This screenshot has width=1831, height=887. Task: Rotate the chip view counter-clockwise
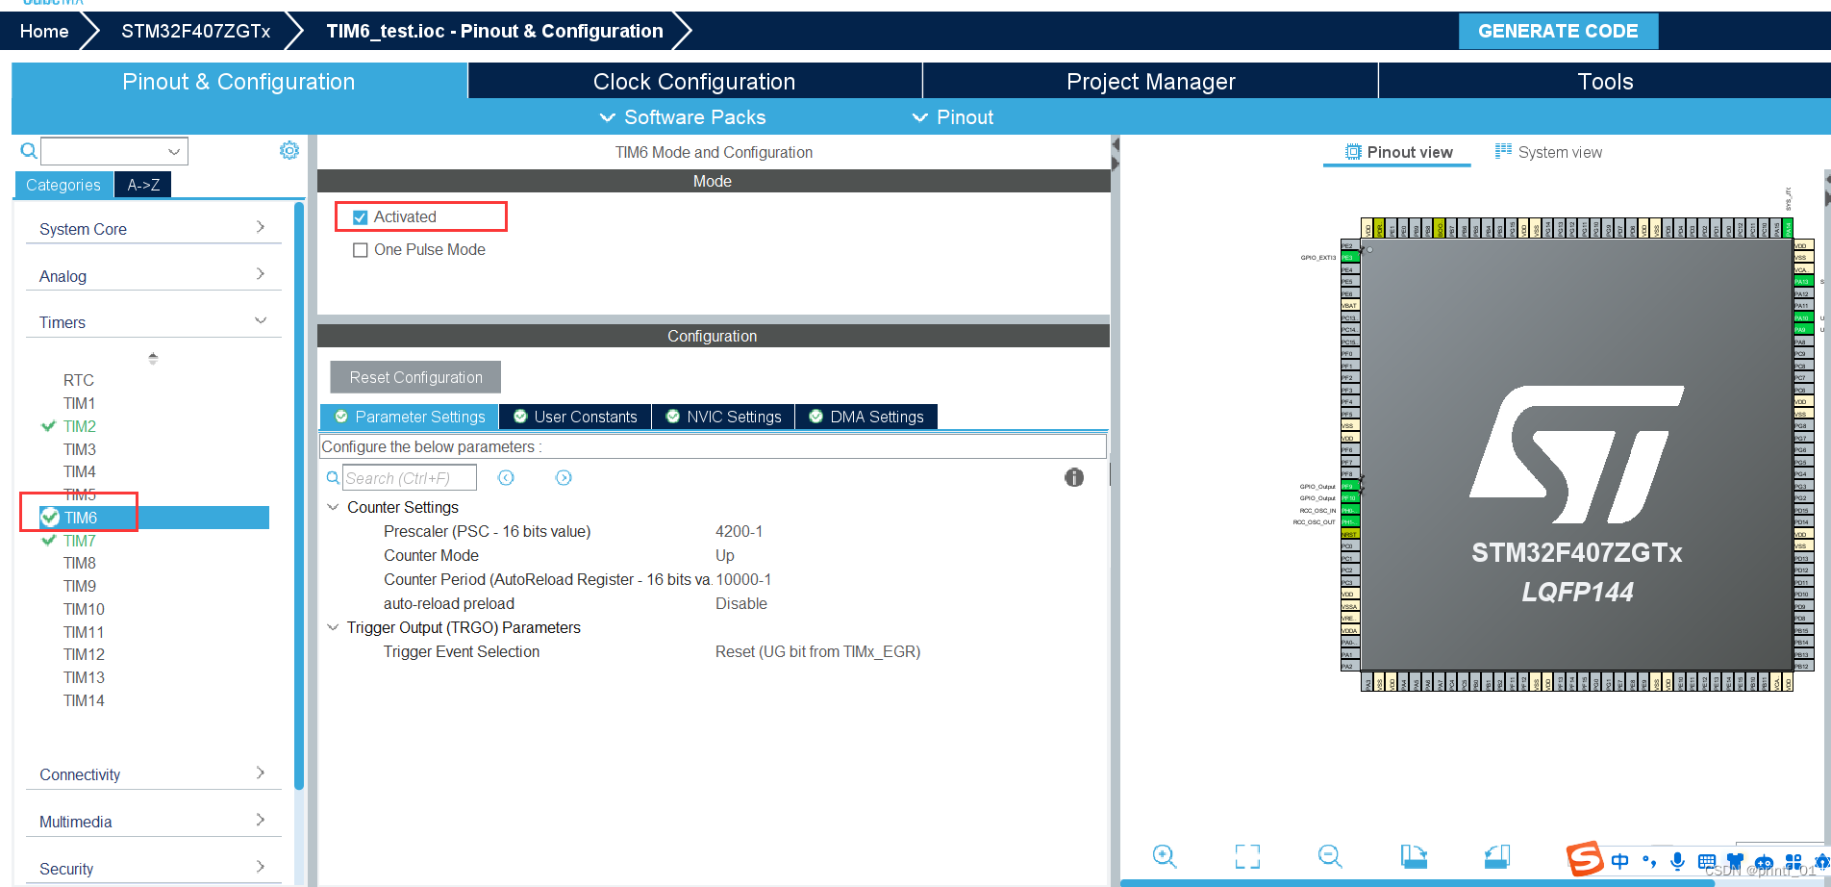1497,856
